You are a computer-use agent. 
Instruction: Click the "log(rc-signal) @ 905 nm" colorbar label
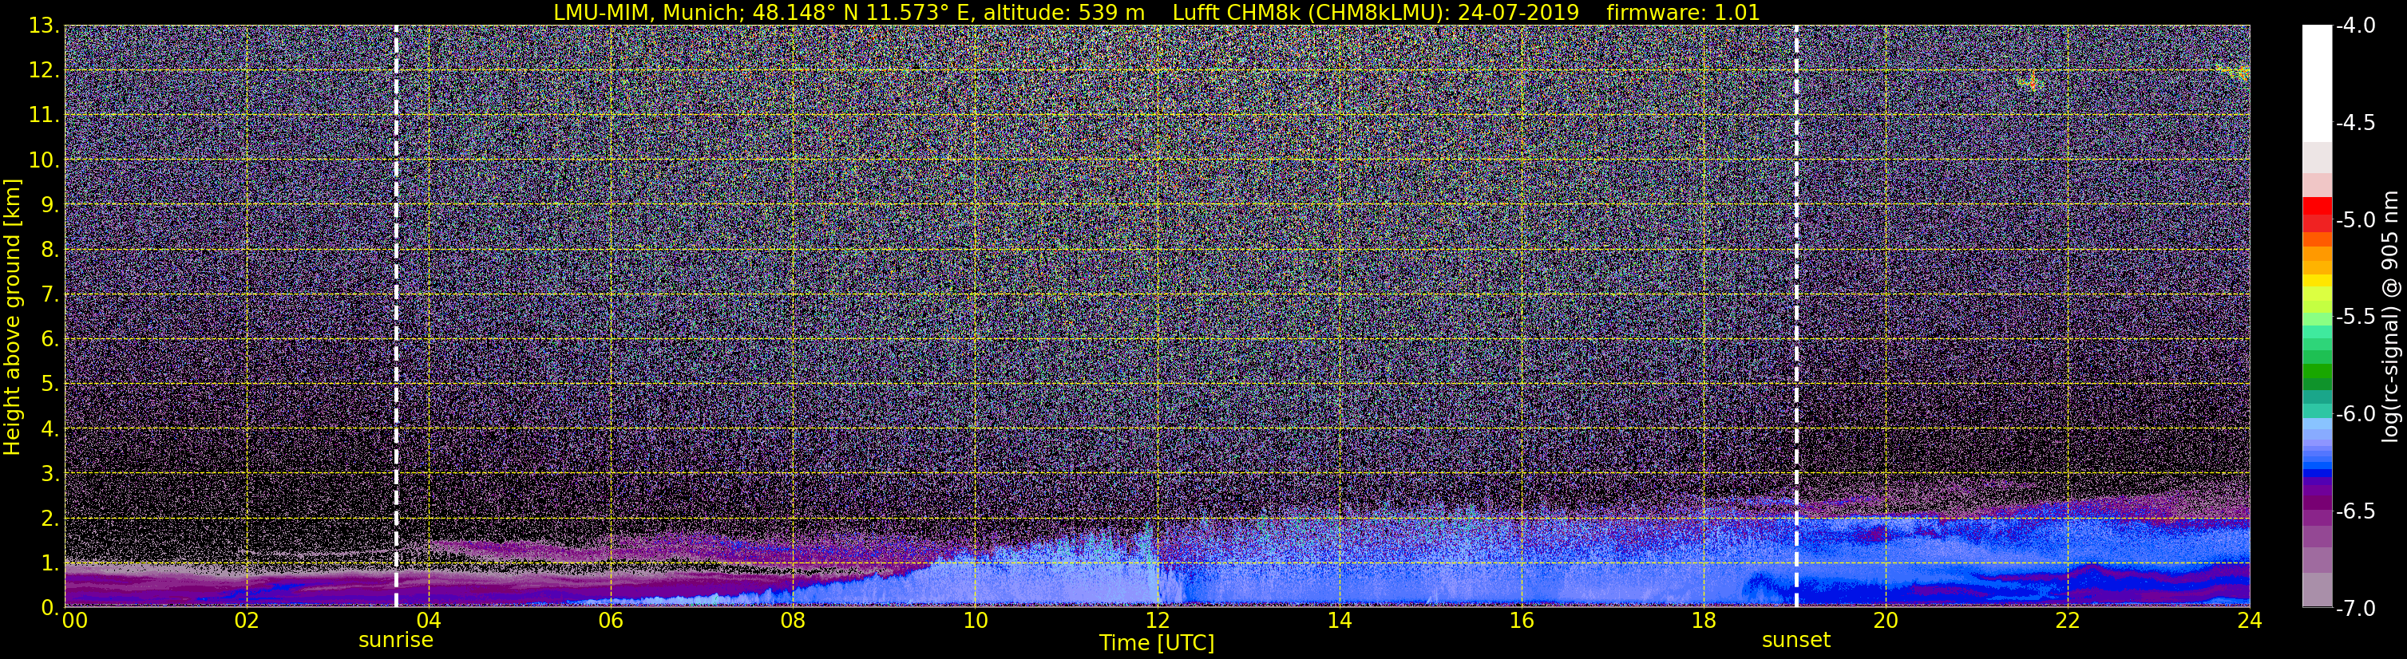point(2392,317)
